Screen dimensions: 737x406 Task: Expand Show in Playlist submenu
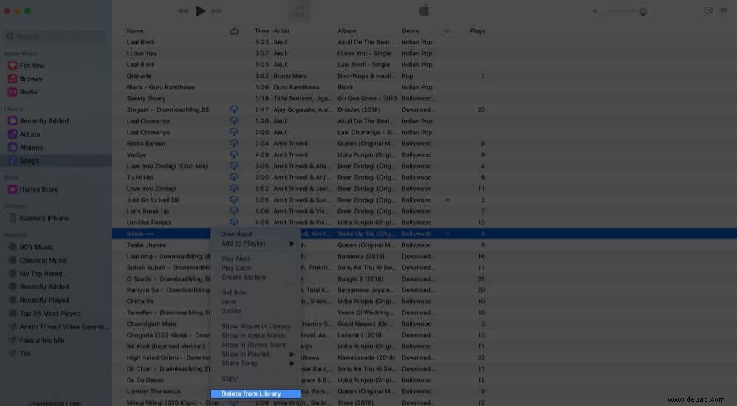tap(256, 354)
